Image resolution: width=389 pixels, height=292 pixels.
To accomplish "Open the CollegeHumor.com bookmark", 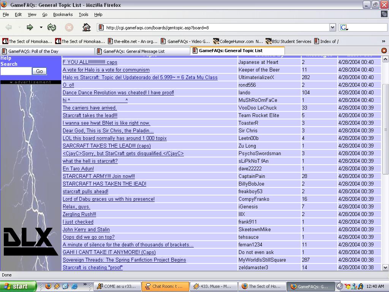I will click(238, 41).
